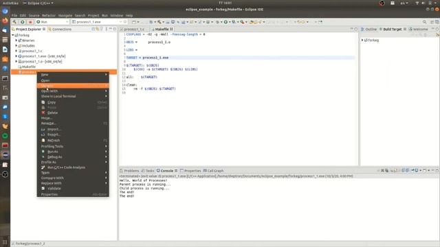
Task: Select Makefile in Project Explorer tree
Action: (29, 67)
